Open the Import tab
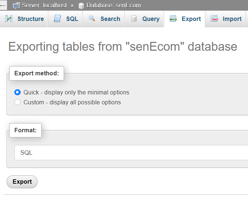Viewport: 248px width, 201px height. [232, 19]
